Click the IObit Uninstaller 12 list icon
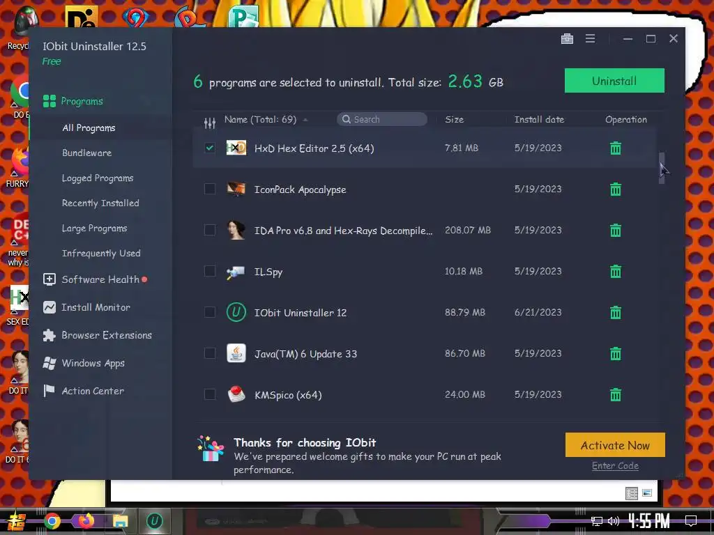This screenshot has width=714, height=535. (236, 313)
